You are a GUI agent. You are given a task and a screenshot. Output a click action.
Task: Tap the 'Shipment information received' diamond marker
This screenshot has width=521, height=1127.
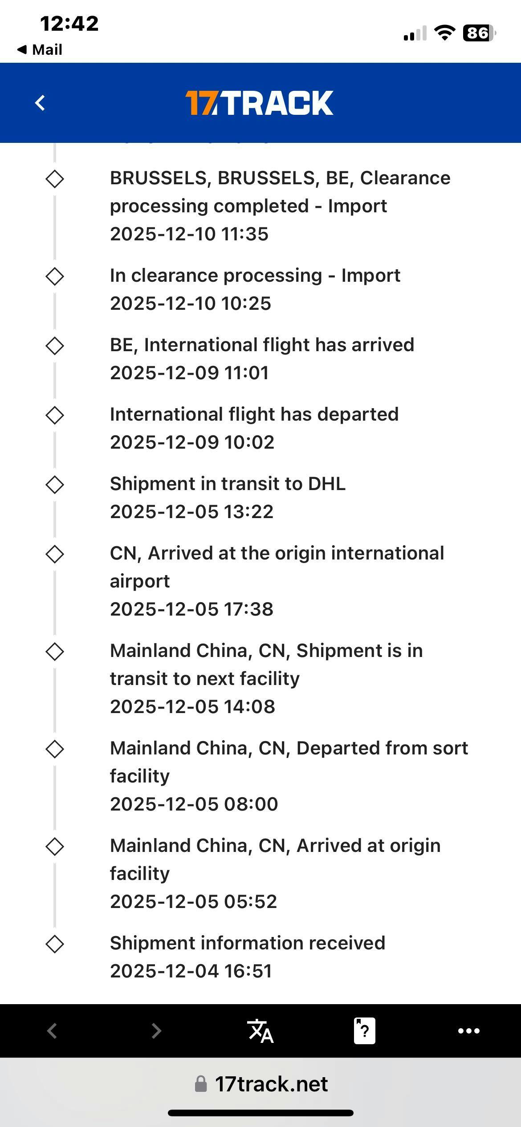(55, 944)
